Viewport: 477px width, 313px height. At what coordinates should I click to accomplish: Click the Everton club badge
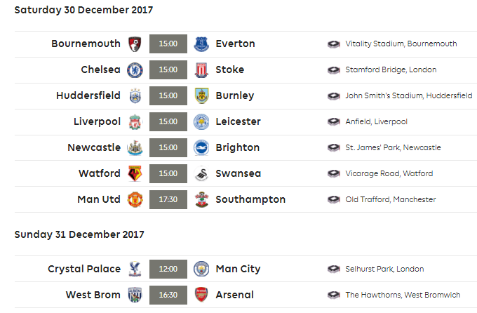[x=201, y=44]
